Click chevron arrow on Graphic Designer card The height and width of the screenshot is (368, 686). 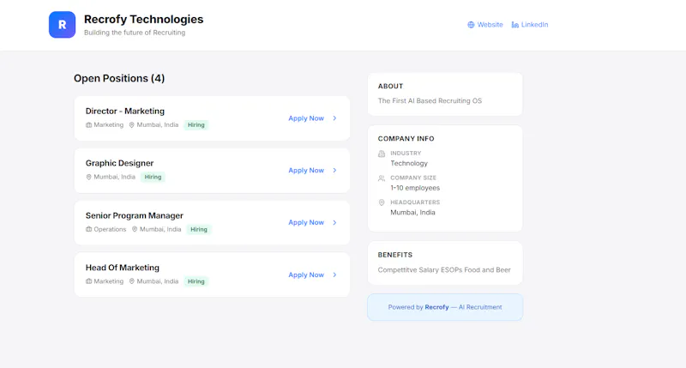[x=334, y=170]
